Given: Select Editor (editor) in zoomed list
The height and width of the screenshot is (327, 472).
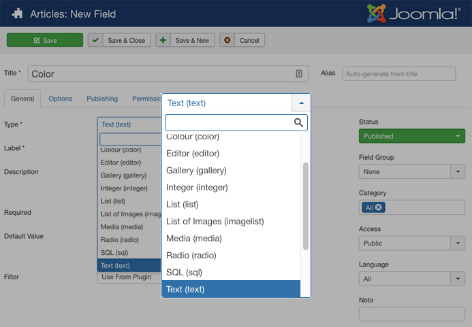Looking at the screenshot, I should [231, 153].
